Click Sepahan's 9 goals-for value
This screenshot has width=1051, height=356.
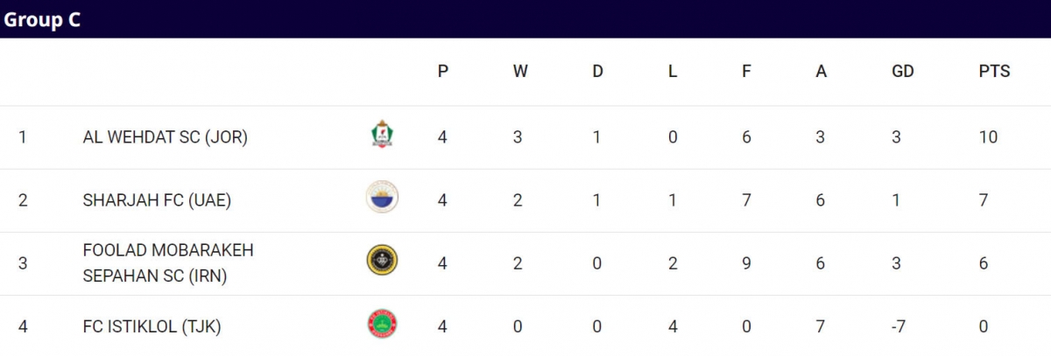tap(746, 263)
